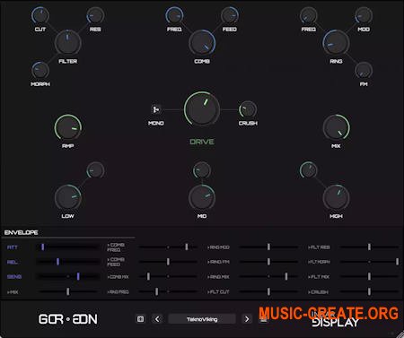Adjust the FEED knob

tap(230, 15)
